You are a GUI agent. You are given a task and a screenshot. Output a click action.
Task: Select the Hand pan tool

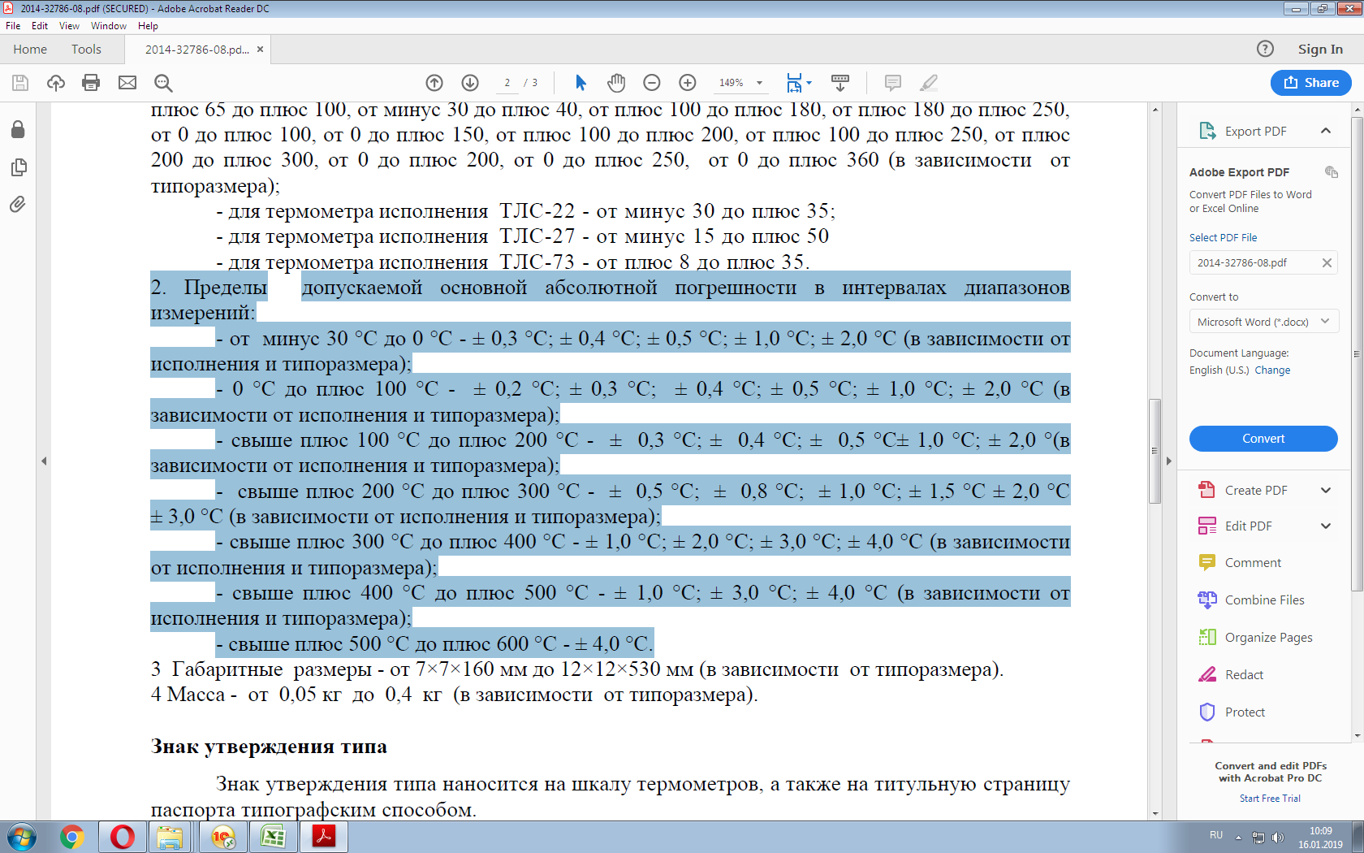pos(616,83)
